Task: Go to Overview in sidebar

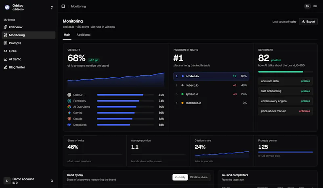Action: (x=28, y=27)
